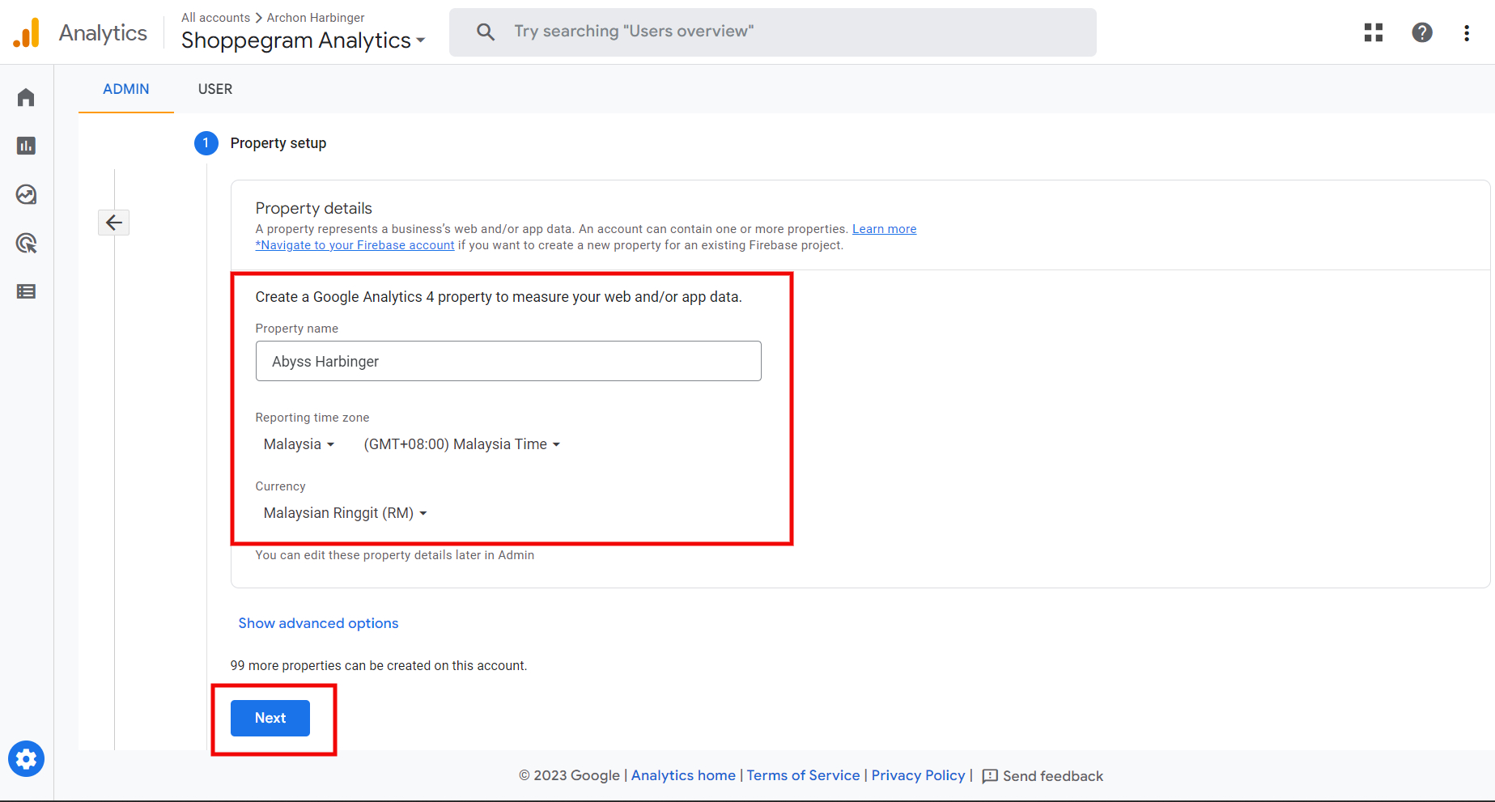The image size is (1495, 802).
Task: Open the Home icon in sidebar
Action: click(26, 98)
